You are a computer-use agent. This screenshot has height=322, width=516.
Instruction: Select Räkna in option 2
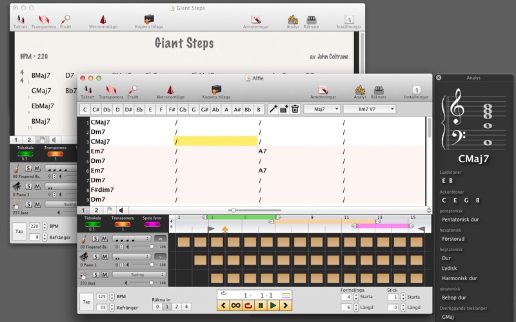(177, 307)
